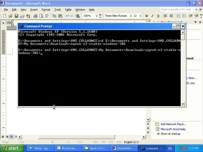Click the Decrease Indent icon
203x152 pixels.
click(x=191, y=16)
